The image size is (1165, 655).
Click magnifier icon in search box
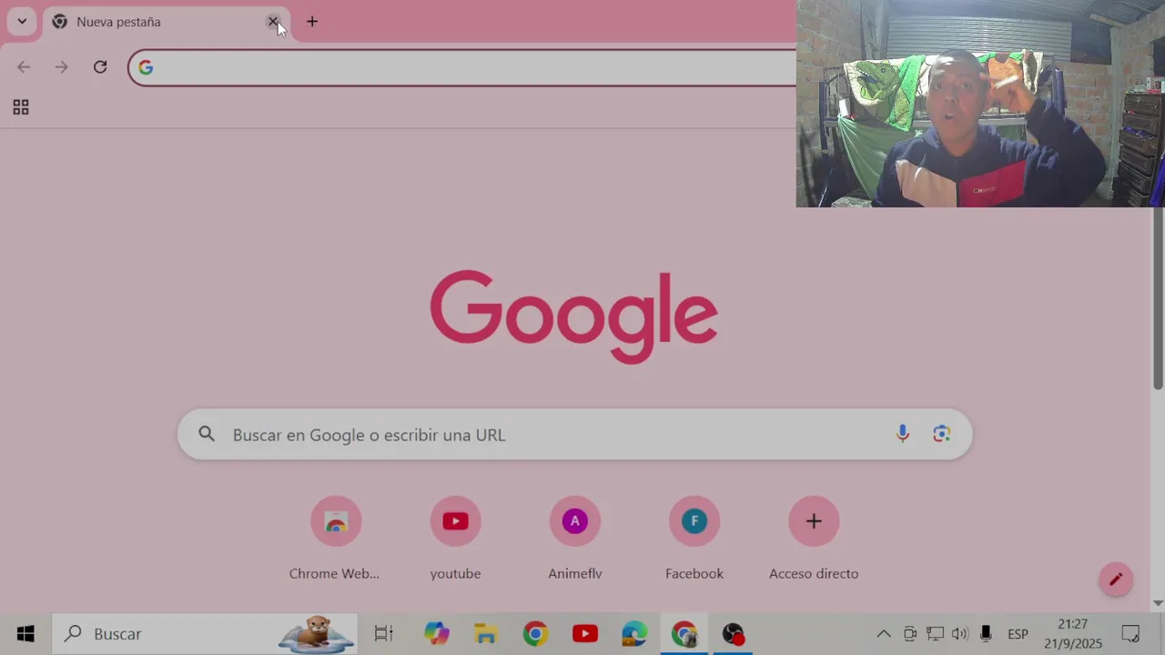pyautogui.click(x=207, y=435)
